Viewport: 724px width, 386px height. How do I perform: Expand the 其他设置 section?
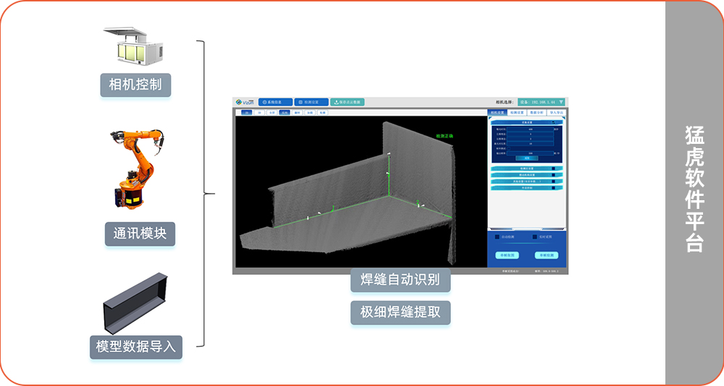click(527, 181)
